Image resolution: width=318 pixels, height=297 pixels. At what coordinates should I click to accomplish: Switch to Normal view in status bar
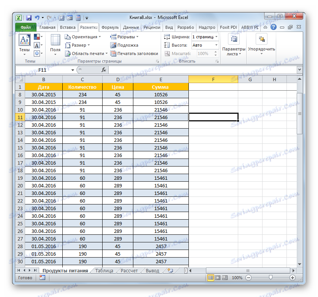point(210,277)
